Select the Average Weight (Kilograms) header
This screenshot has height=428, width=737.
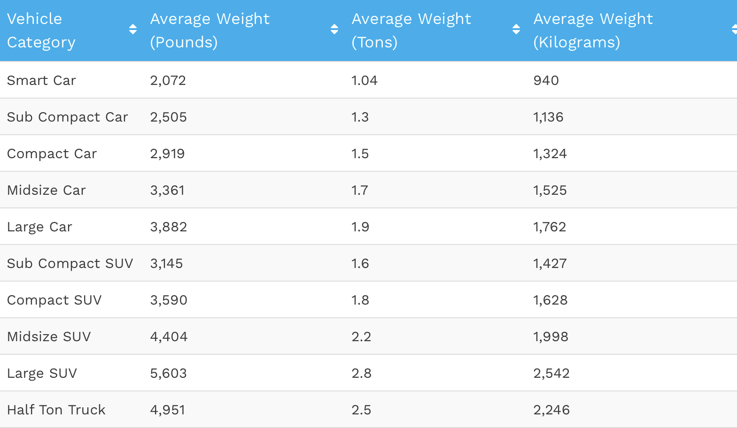(593, 31)
